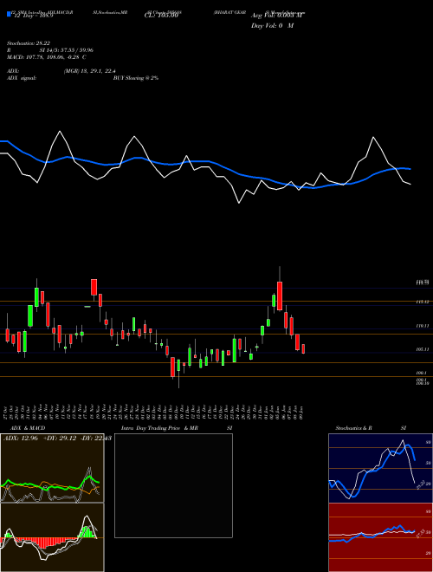The width and height of the screenshot is (433, 572).
Task: Click the 'Day Vol: 0 M' text
Action: (272, 26)
